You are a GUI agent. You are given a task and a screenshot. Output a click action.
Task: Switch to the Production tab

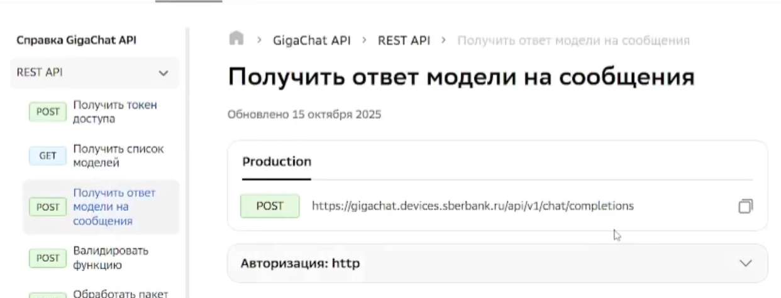click(277, 162)
